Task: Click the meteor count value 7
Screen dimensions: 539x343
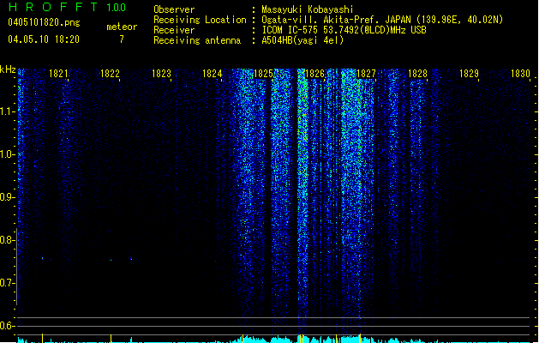Action: point(122,39)
